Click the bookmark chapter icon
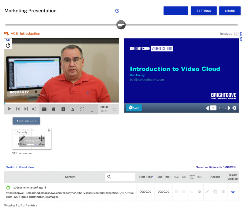The width and height of the screenshot is (243, 209). coord(54,109)
